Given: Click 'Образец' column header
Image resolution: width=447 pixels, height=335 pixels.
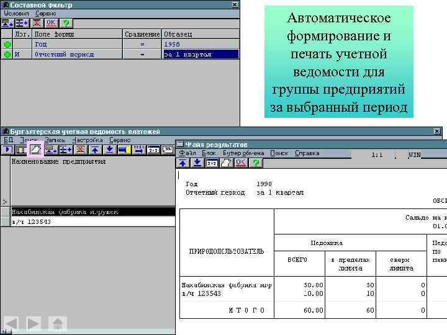Looking at the screenshot, I should coord(201,34).
